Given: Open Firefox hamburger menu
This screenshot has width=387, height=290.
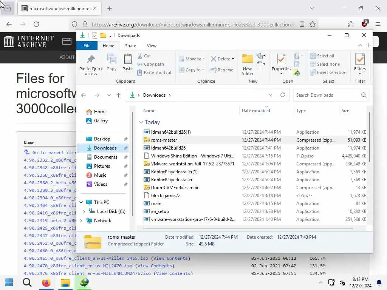Looking at the screenshot, I should tap(378, 24).
